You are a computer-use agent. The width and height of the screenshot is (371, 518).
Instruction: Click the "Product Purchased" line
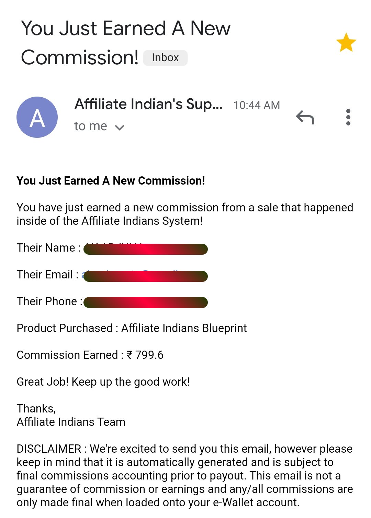pyautogui.click(x=132, y=328)
